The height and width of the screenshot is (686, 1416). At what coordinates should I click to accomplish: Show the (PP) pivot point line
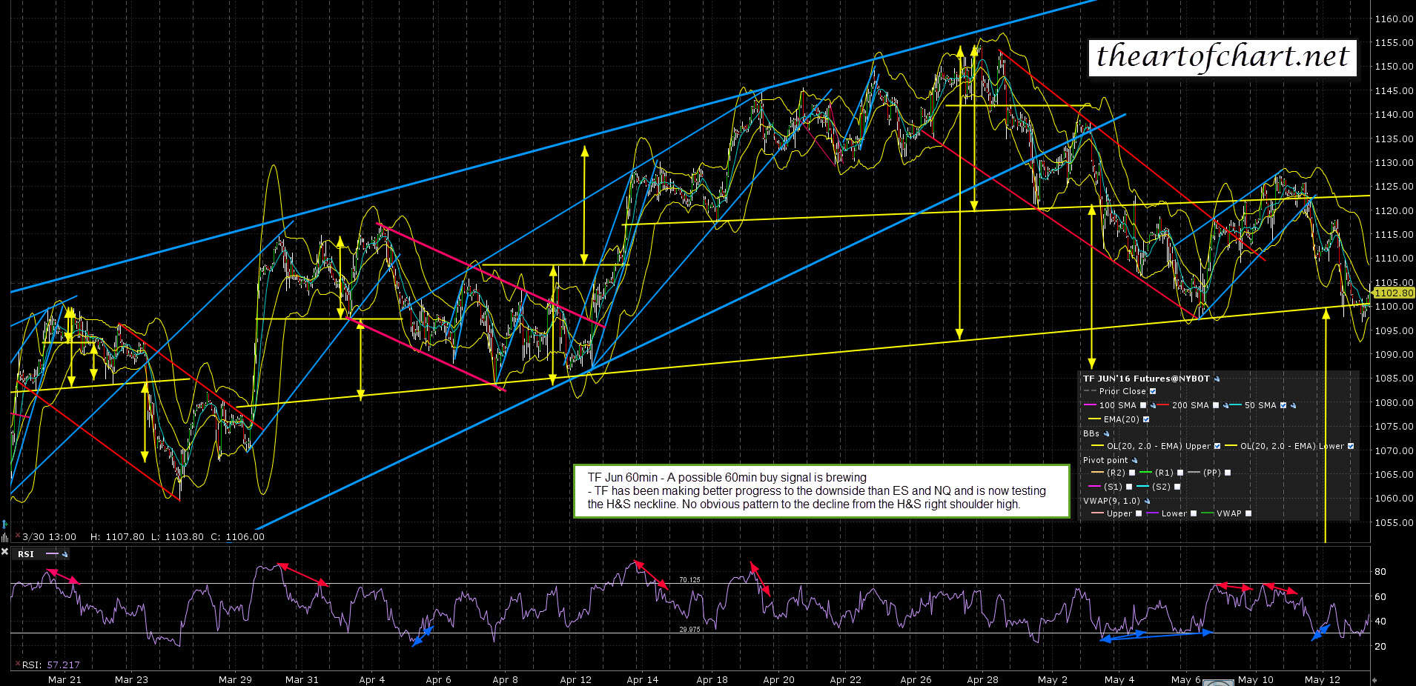tap(1228, 473)
